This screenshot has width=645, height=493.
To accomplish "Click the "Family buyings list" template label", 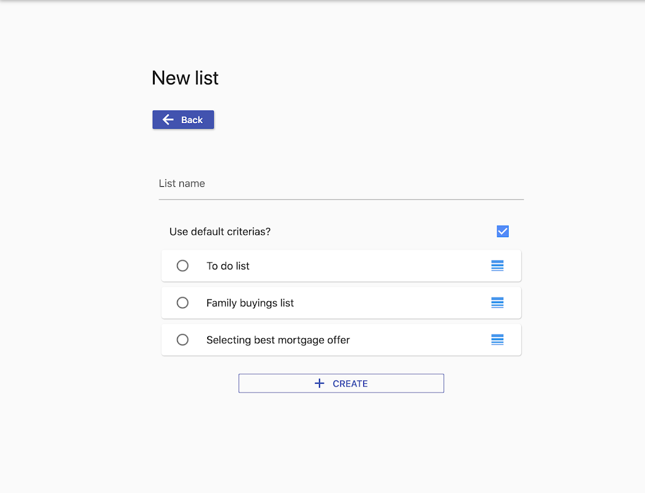I will coord(250,303).
